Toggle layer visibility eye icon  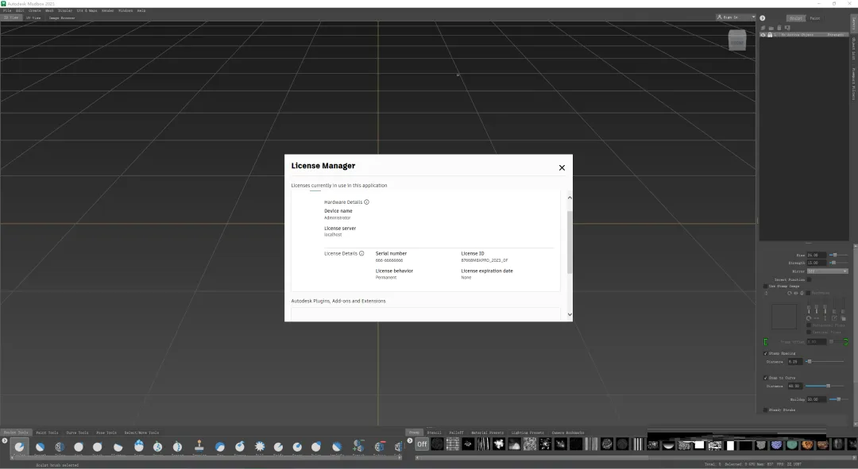point(763,35)
